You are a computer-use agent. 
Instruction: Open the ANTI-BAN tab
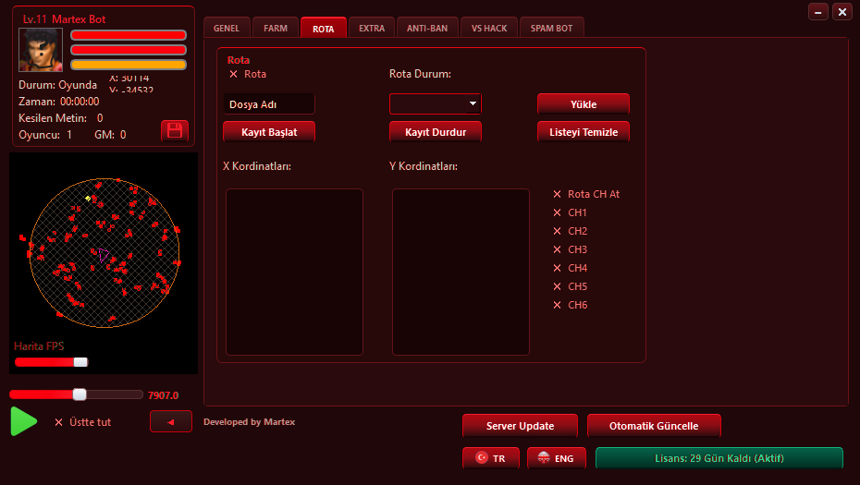point(427,28)
